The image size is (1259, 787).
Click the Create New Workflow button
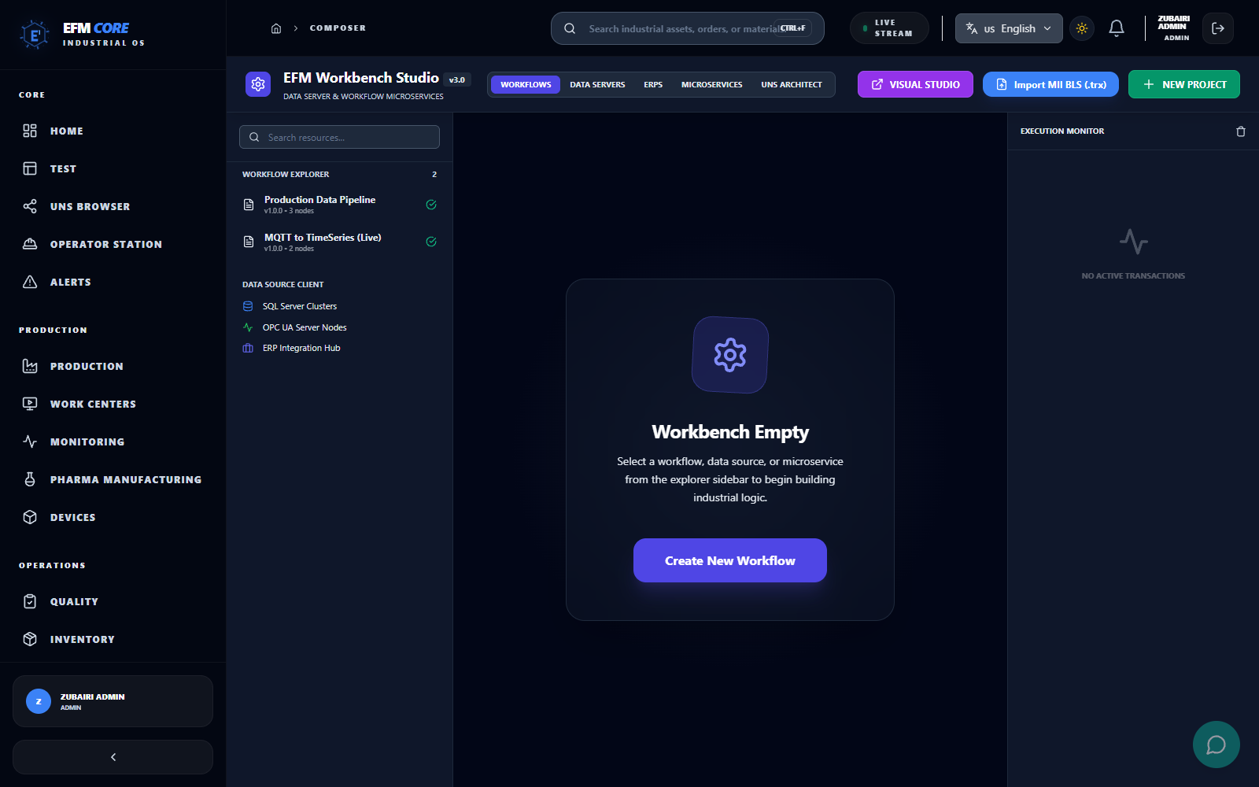coord(729,560)
